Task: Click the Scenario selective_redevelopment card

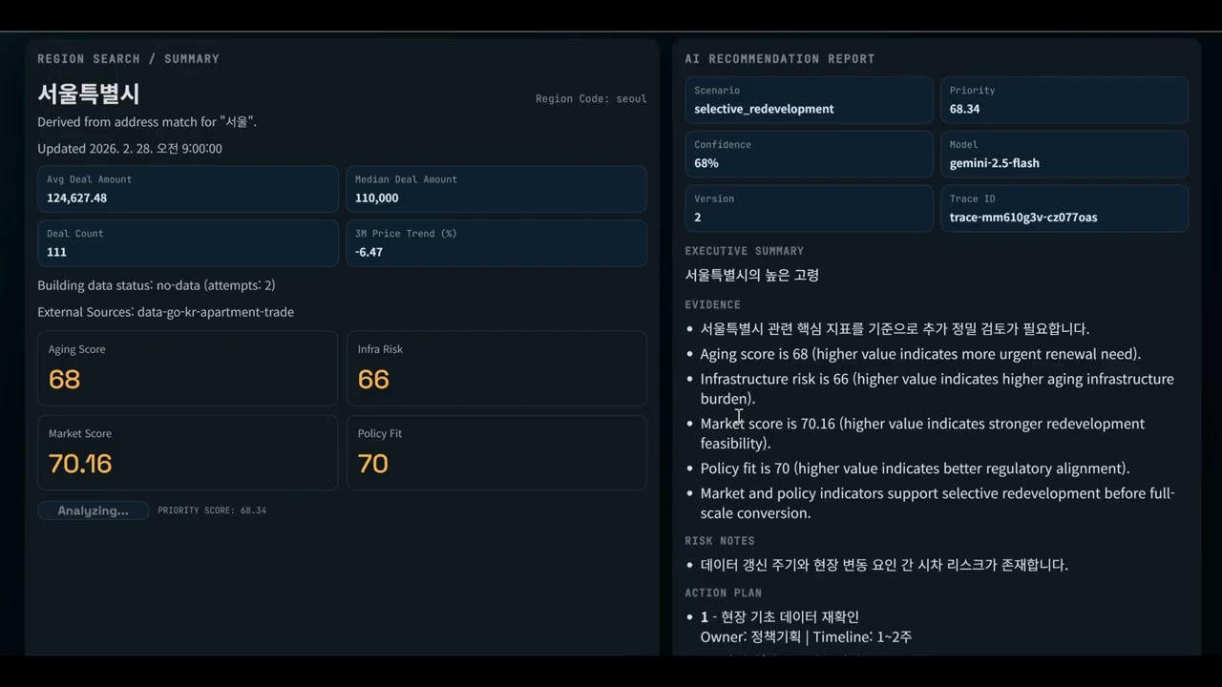Action: click(x=809, y=100)
